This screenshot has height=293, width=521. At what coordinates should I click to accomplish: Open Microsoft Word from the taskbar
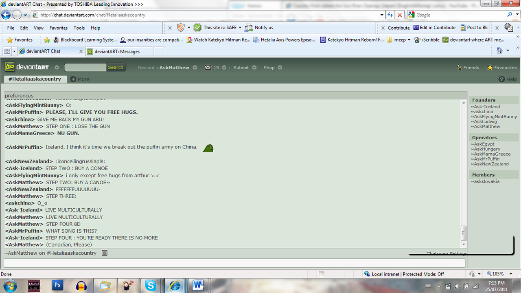[x=198, y=285]
